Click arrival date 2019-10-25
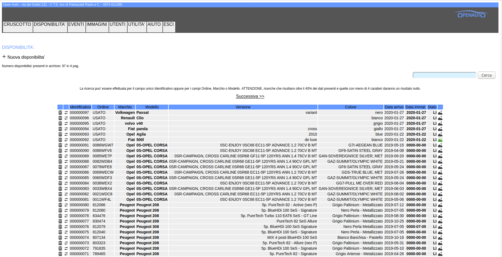 (x=394, y=221)
